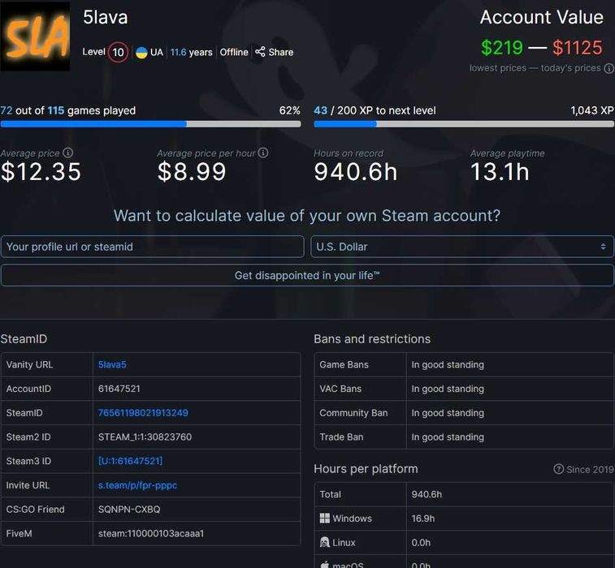Click the Hours on record 940.6h value
The image size is (615, 568).
click(355, 172)
